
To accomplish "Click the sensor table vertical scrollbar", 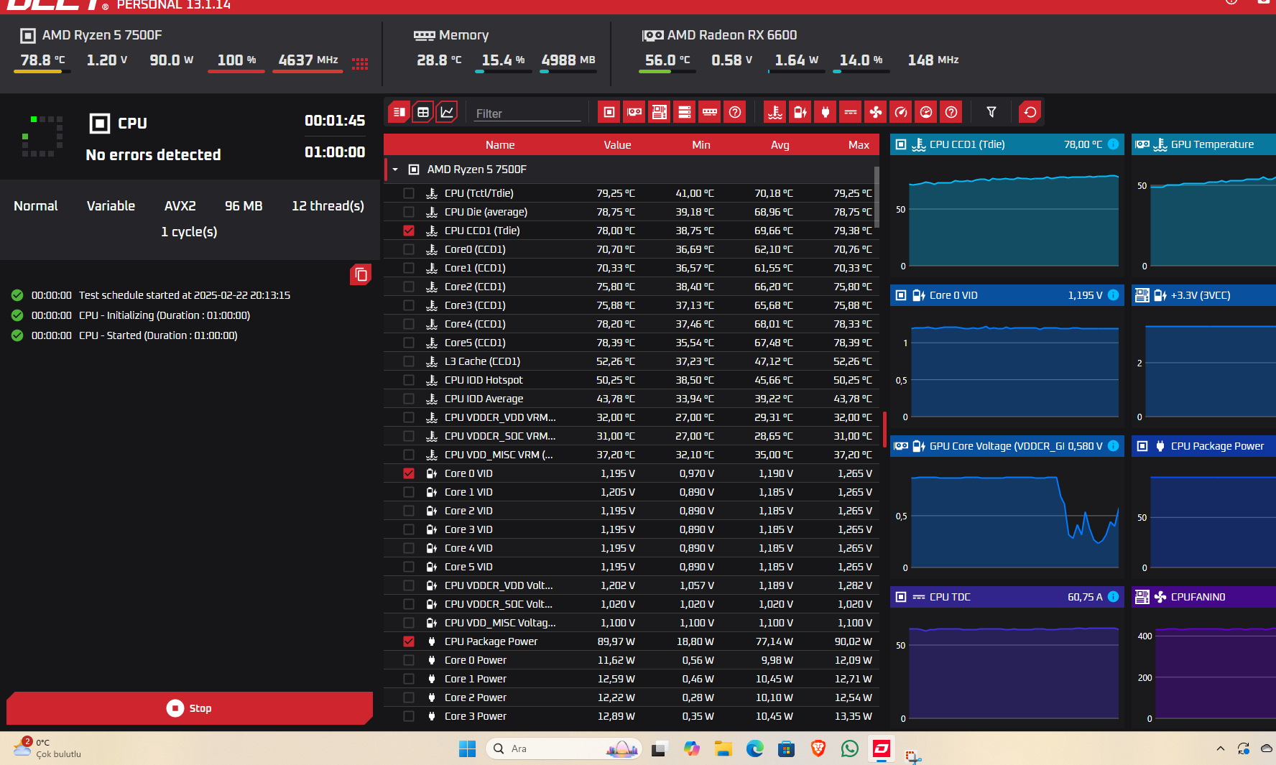I will (x=877, y=197).
